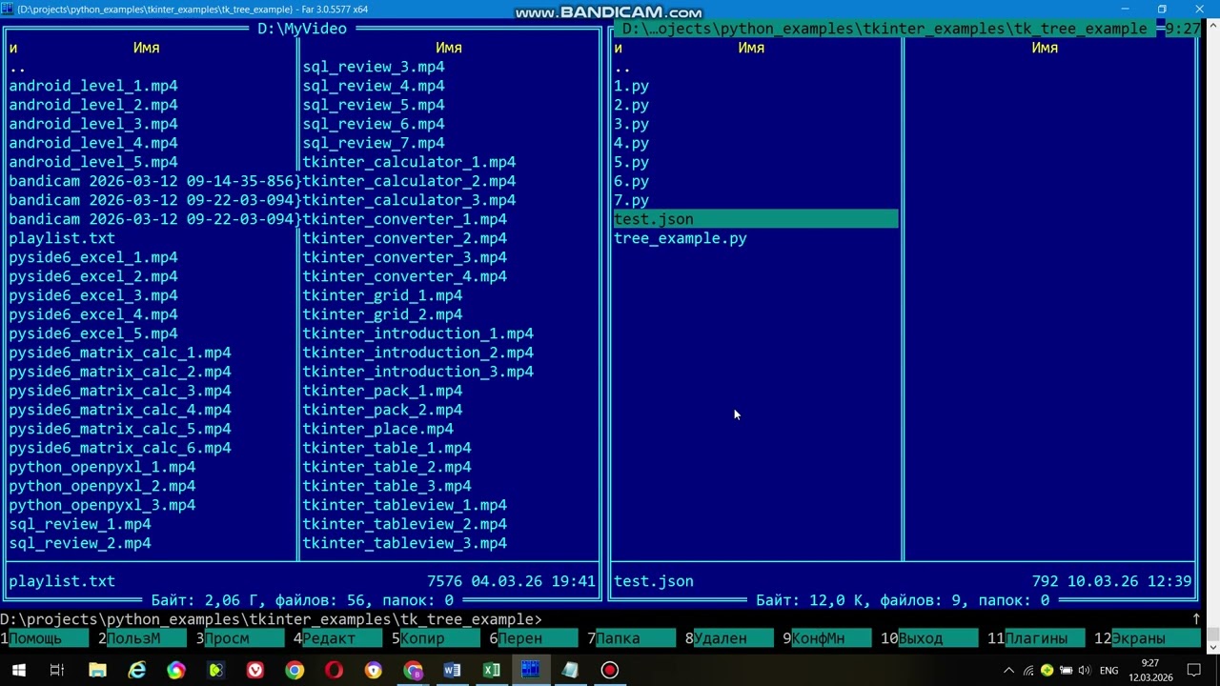The image size is (1220, 686).
Task: Select 7.py in right panel
Action: click(x=631, y=200)
